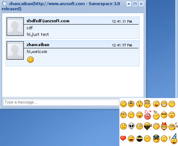The height and width of the screenshot is (146, 178).
Task: Pick the cool sunglasses emoticon
Action: point(164,115)
